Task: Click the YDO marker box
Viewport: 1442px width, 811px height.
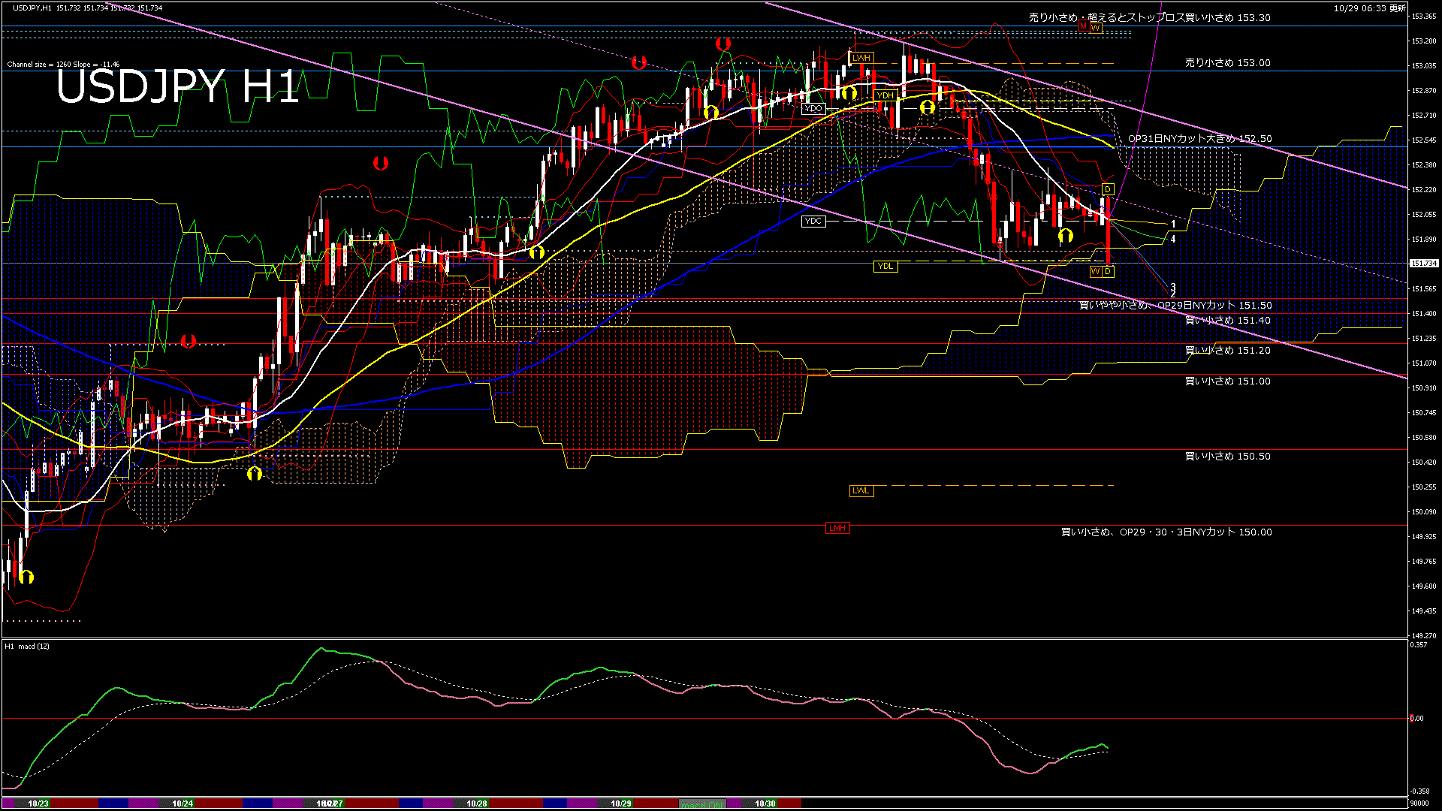Action: (x=813, y=109)
